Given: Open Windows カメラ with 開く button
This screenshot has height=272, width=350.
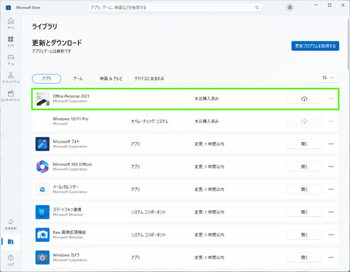Looking at the screenshot, I should tap(304, 257).
